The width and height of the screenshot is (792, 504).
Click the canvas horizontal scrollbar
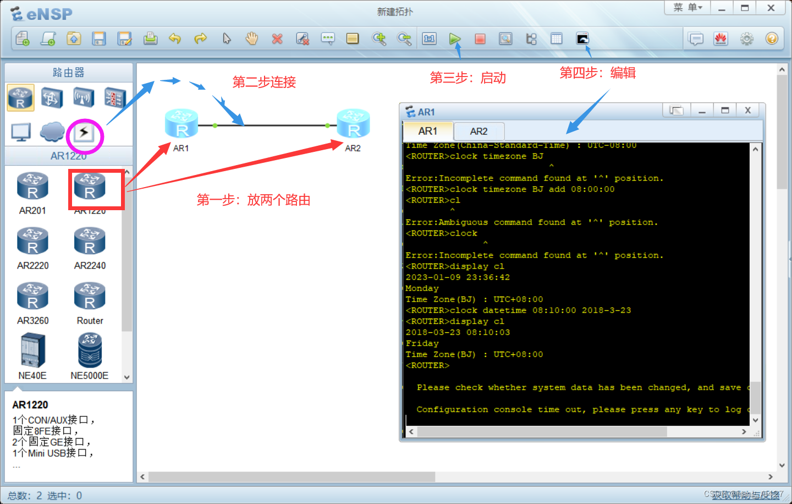coord(291,476)
